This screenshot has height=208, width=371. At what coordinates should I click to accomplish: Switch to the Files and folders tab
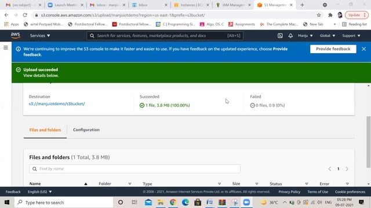point(45,130)
